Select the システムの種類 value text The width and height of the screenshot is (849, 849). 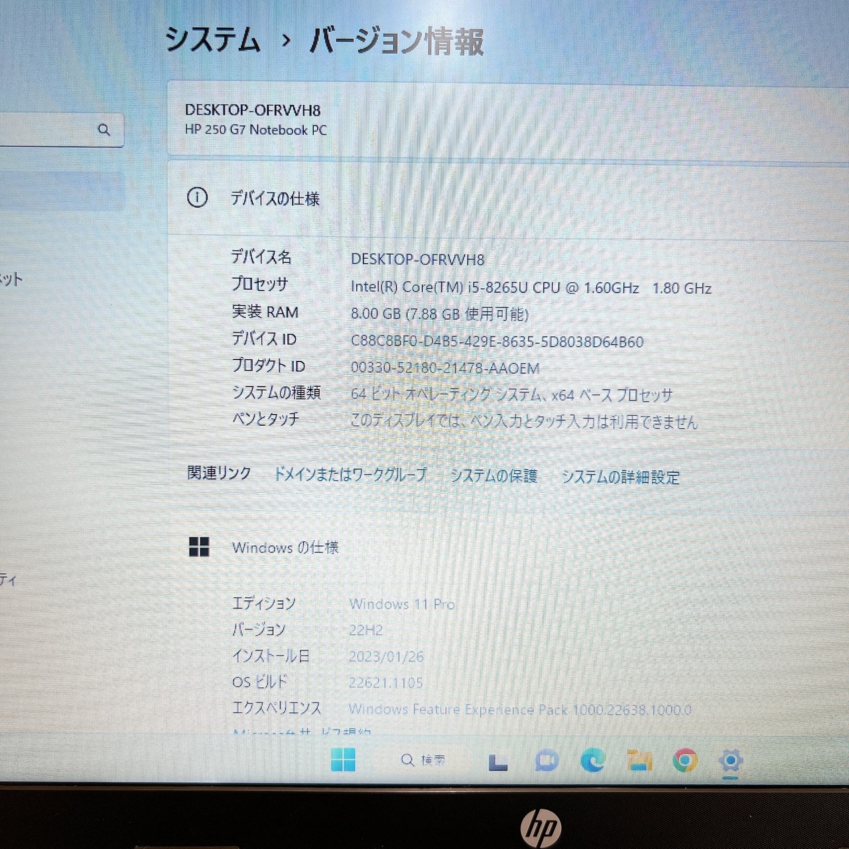click(512, 395)
